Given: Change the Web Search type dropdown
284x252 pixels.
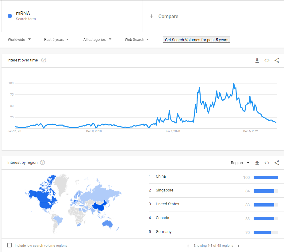Looking at the screenshot, I should [x=137, y=40].
